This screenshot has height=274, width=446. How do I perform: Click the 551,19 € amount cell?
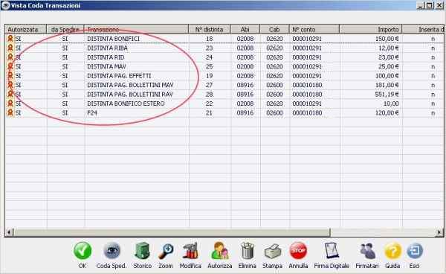coord(387,95)
